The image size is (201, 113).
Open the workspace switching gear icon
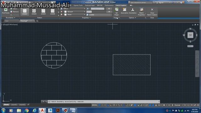(x=164, y=105)
